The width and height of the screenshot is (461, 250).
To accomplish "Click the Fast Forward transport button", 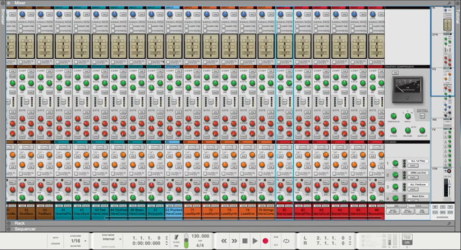I will tap(234, 241).
